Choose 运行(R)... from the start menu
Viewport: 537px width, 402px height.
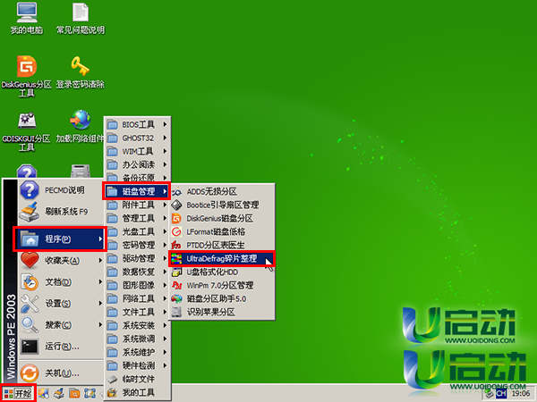[60, 347]
